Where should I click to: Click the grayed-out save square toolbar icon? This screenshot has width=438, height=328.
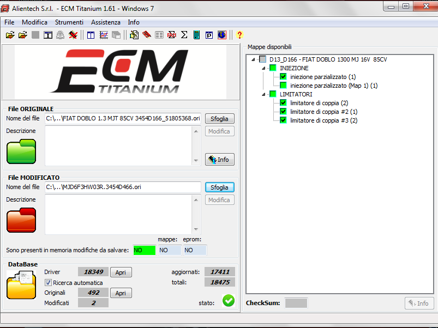point(35,35)
